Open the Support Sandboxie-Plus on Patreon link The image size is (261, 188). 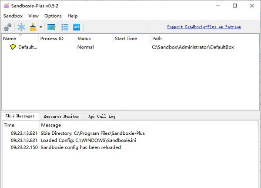click(x=204, y=27)
